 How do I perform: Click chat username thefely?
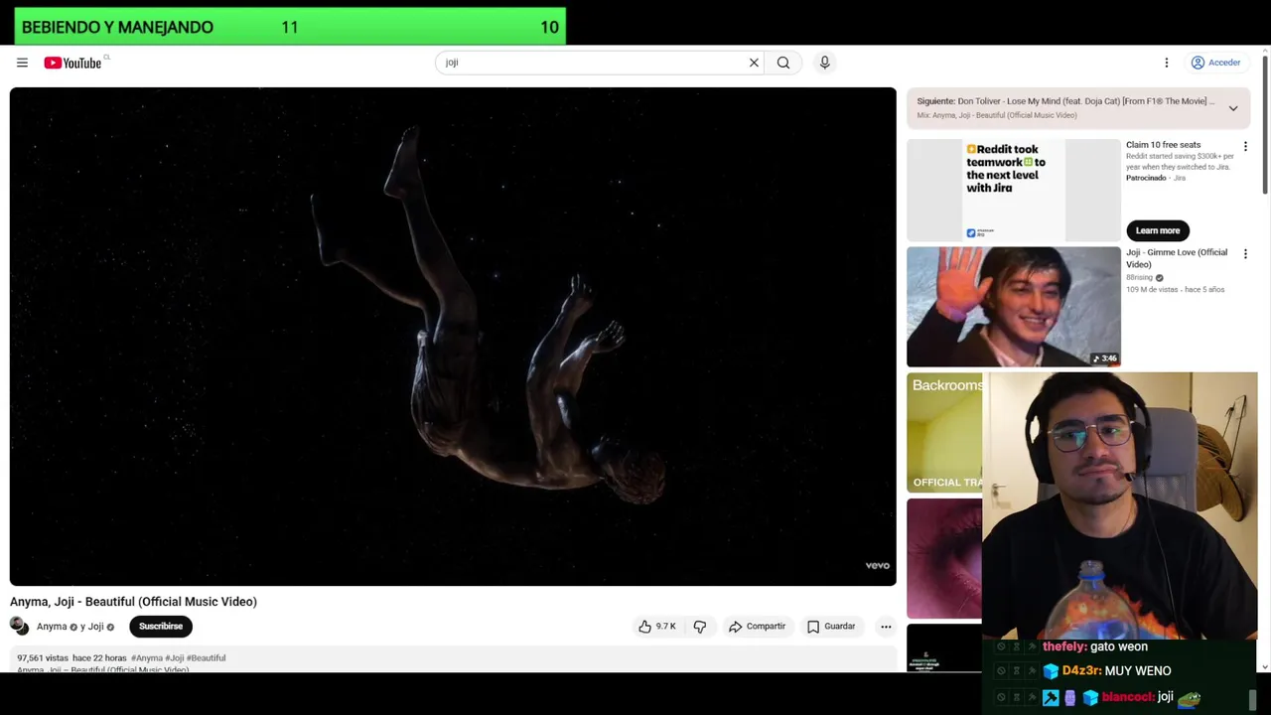[x=1063, y=646]
